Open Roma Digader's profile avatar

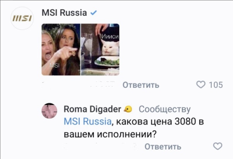click(x=49, y=110)
